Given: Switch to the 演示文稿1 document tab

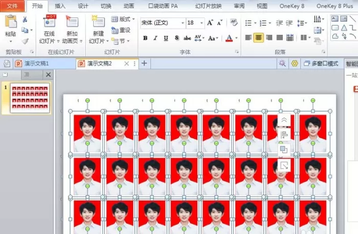Looking at the screenshot, I should click(36, 63).
